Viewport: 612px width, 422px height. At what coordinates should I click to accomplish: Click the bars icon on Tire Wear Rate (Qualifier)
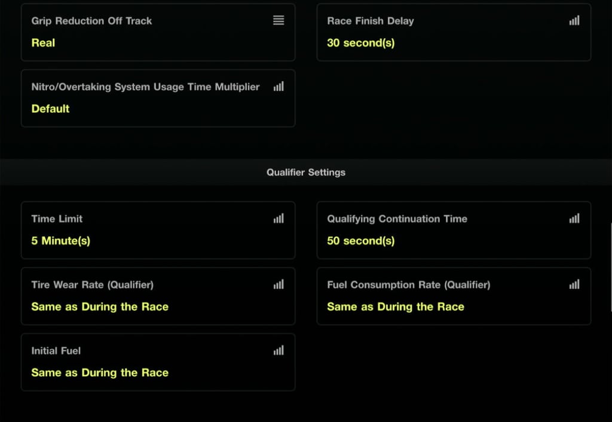[x=279, y=284]
